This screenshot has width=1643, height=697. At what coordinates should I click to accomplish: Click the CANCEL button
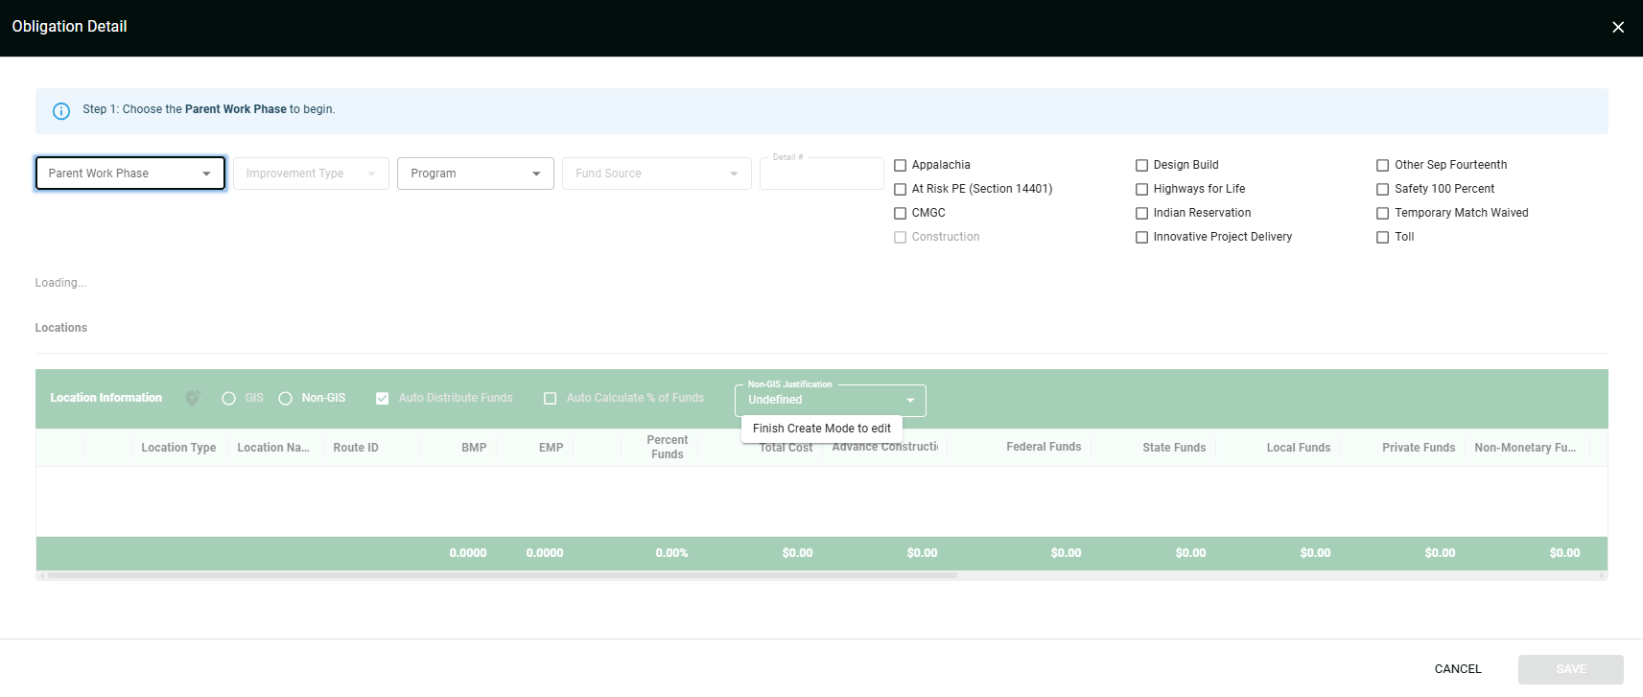pos(1458,669)
